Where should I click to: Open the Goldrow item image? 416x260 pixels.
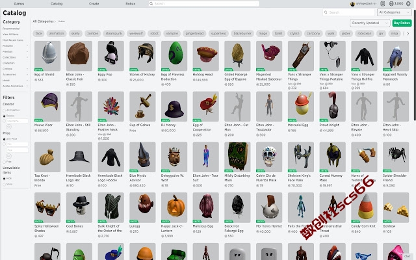point(396,208)
